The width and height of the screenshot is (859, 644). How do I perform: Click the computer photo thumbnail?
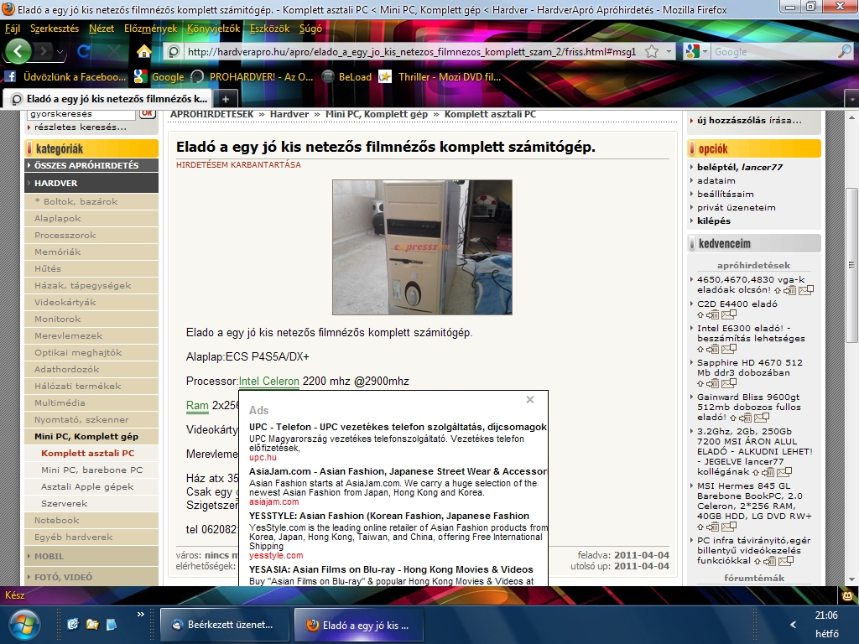coord(423,247)
